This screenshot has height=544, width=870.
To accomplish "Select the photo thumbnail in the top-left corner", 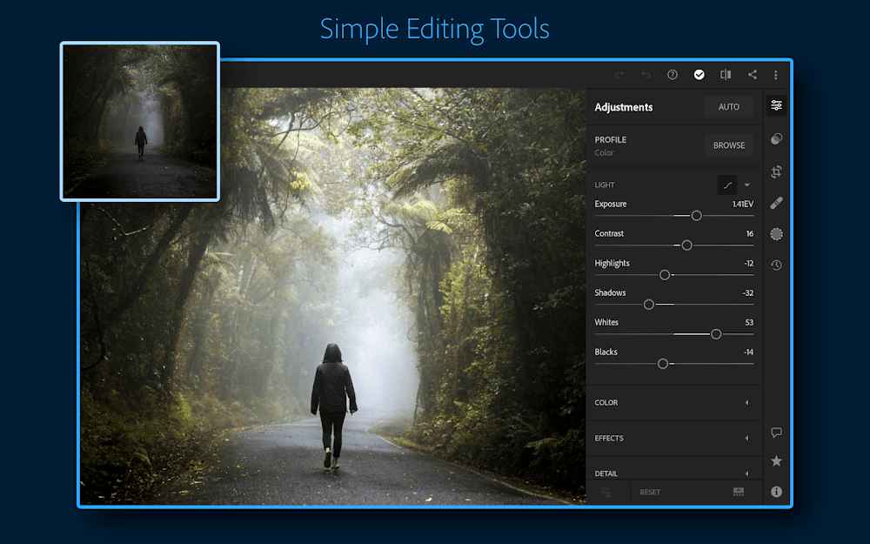I will tap(139, 122).
